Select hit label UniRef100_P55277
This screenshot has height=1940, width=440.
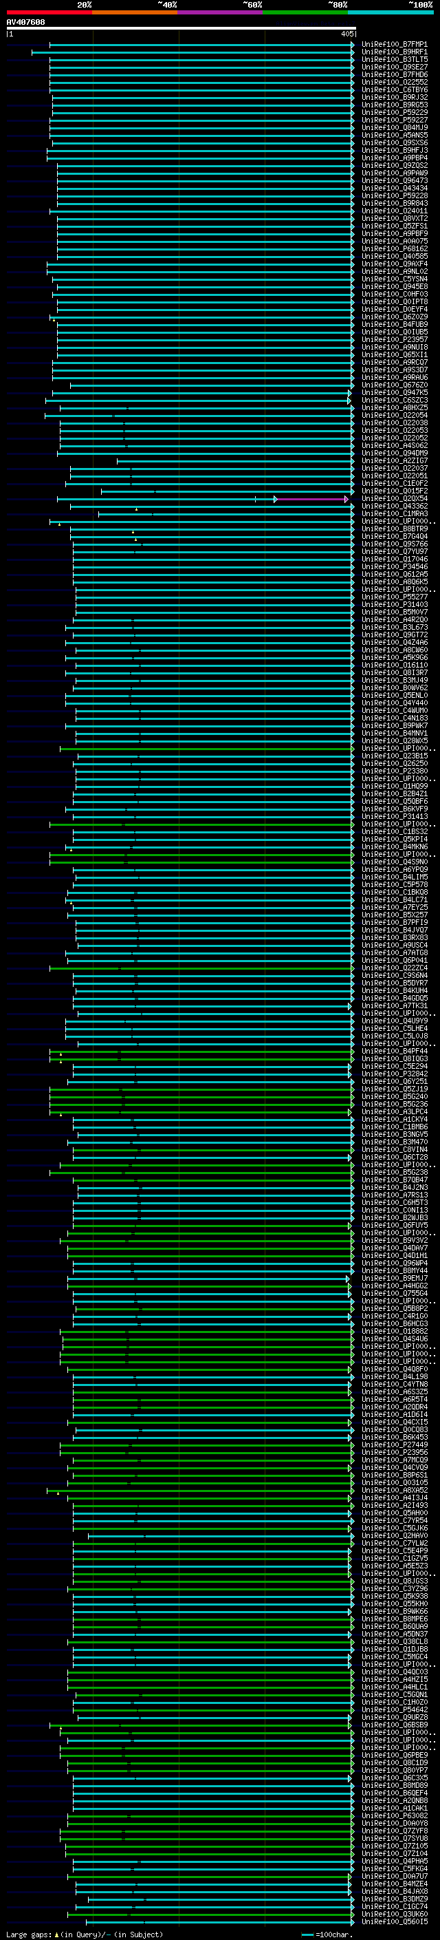click(394, 597)
